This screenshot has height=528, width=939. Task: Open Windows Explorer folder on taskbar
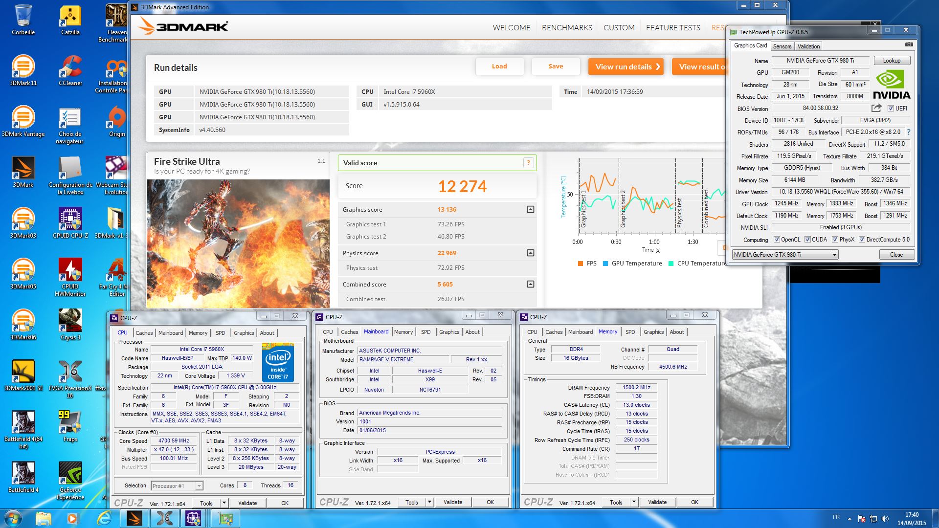[x=43, y=518]
